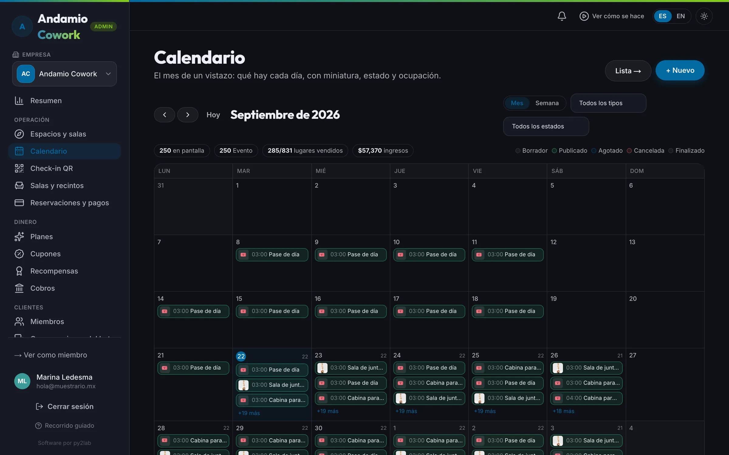Click the Lista view button
Viewport: 729px width, 455px height.
pyautogui.click(x=628, y=71)
